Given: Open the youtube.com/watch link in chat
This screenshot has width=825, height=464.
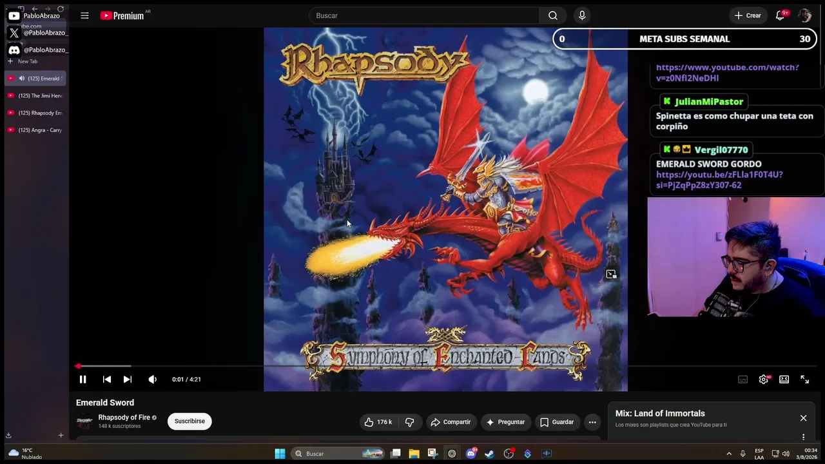Looking at the screenshot, I should click(727, 72).
